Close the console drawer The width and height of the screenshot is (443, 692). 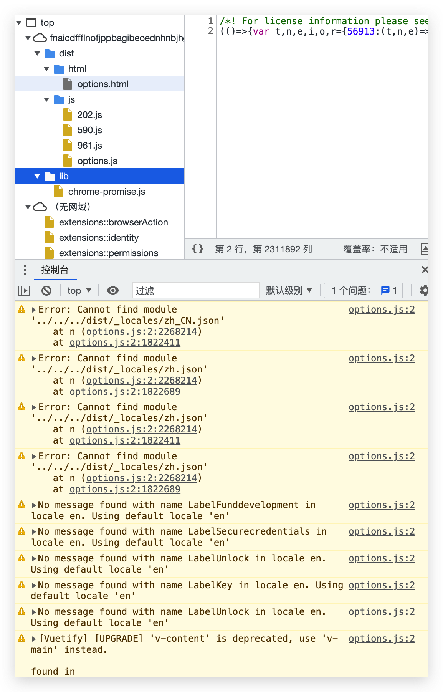click(x=424, y=270)
